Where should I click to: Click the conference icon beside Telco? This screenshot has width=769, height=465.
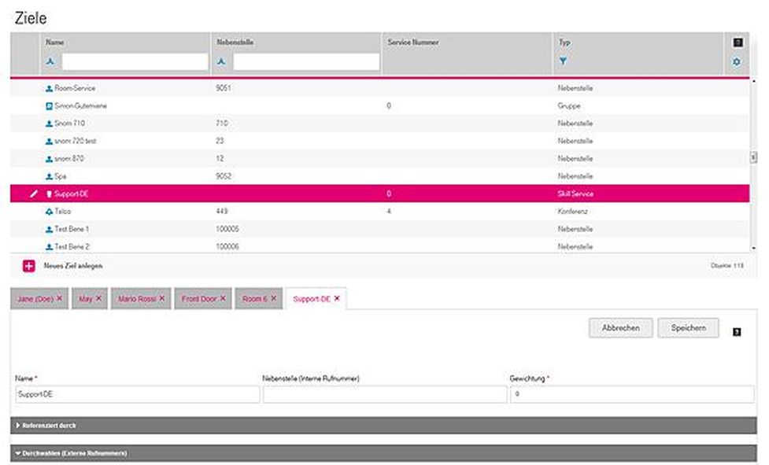tap(49, 212)
